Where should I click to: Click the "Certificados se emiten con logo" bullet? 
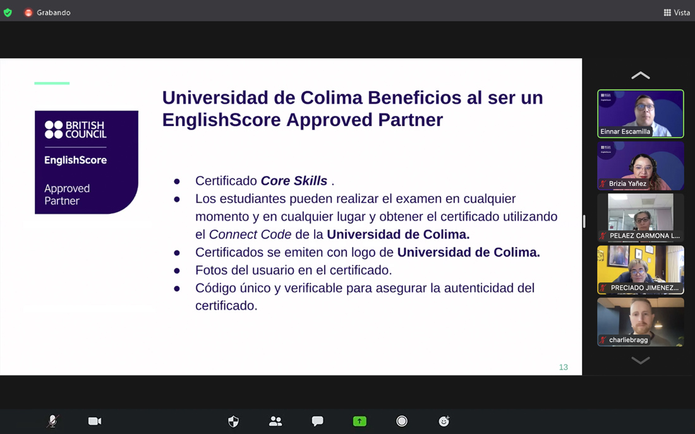(368, 252)
